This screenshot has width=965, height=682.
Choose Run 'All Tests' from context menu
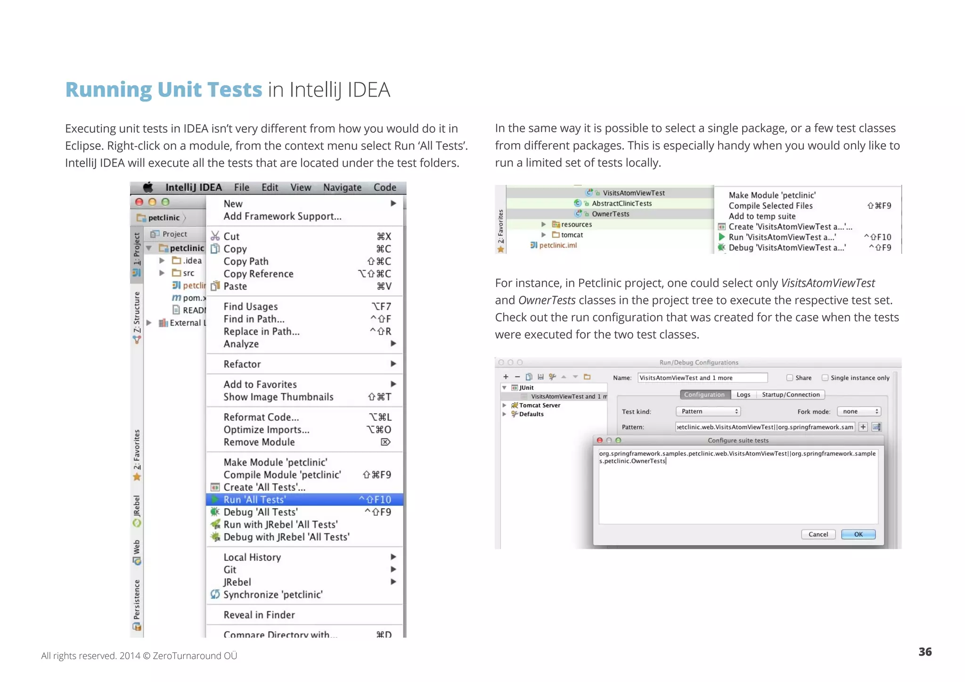[x=305, y=499]
